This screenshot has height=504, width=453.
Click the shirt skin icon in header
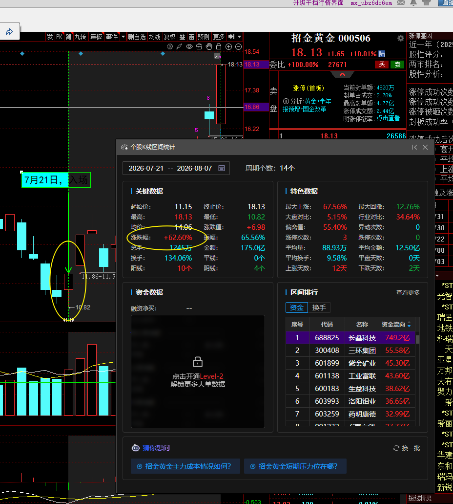[426, 2]
